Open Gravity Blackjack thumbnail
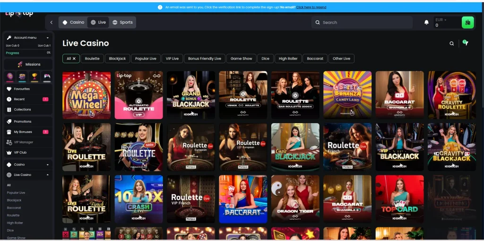The width and height of the screenshot is (484, 241). point(451,147)
